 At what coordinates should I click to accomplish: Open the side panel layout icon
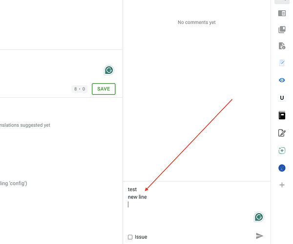282,13
